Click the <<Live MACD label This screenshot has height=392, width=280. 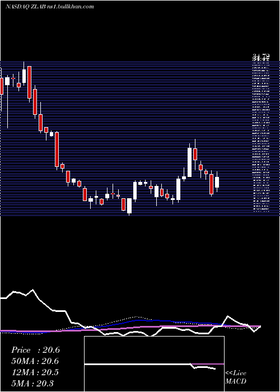pyautogui.click(x=236, y=377)
